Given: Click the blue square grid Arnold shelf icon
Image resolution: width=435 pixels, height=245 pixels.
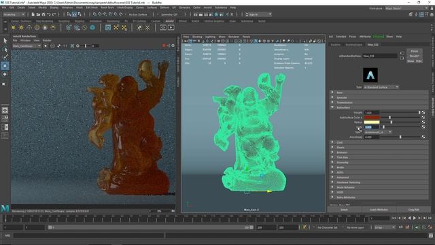Looking at the screenshot, I should click(x=108, y=27).
